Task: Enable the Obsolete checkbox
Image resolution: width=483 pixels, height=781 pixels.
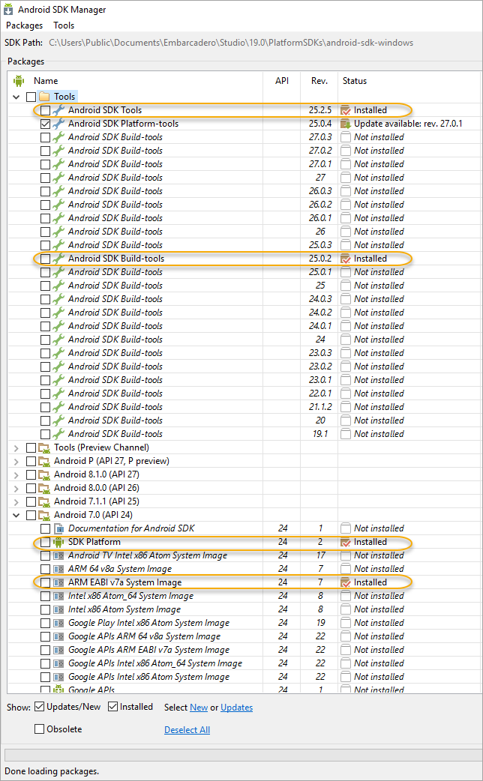Action: [39, 729]
